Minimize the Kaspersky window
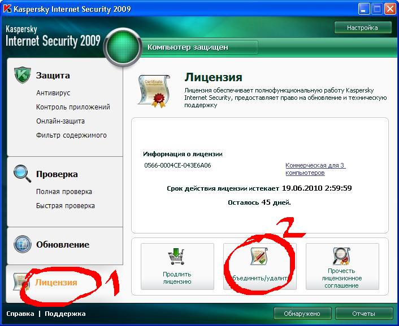This screenshot has height=326, width=399. [364, 9]
